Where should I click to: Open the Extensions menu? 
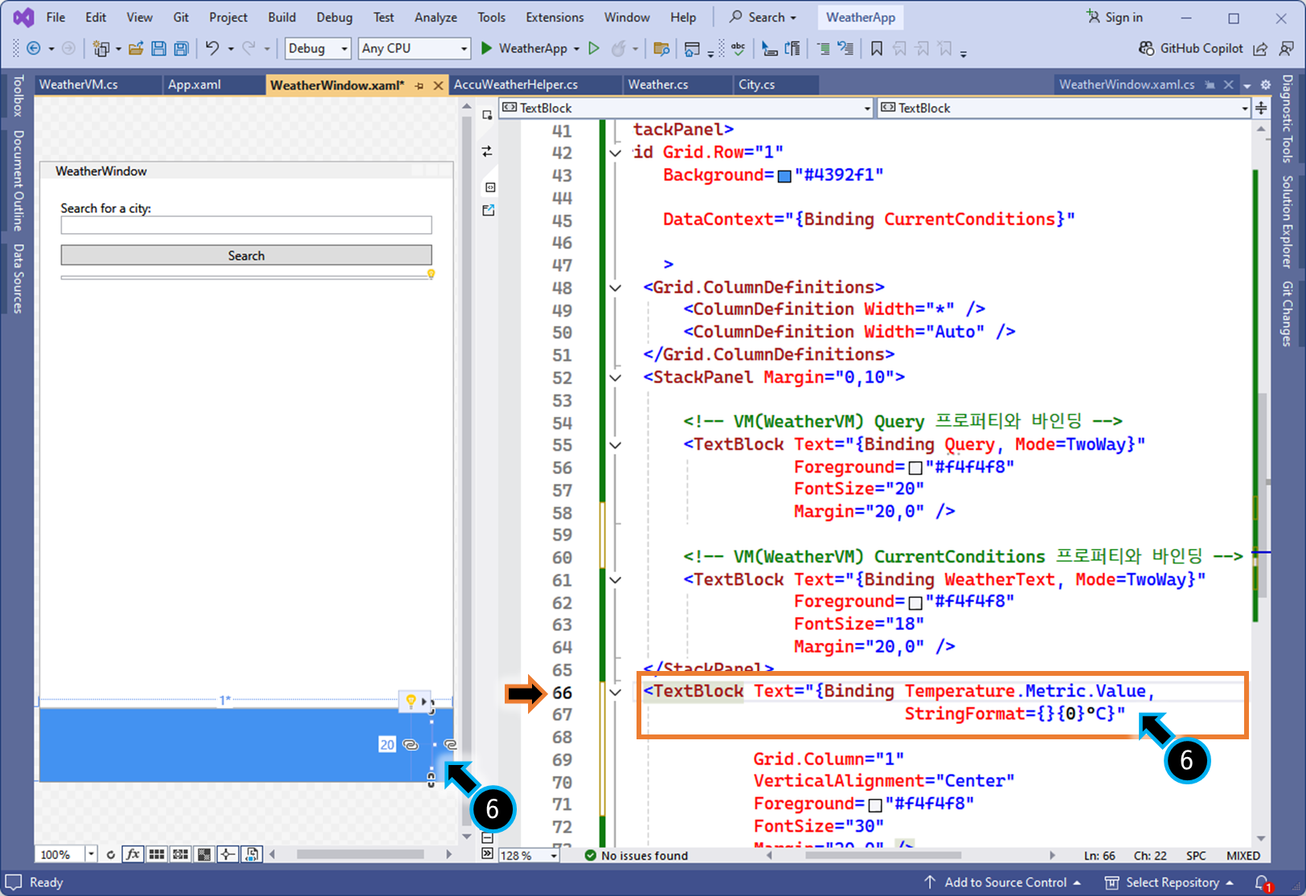click(x=555, y=17)
